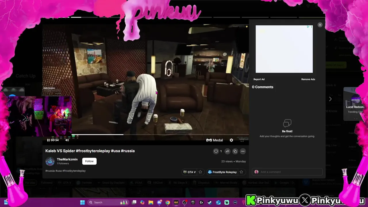Click Remove Ads link
The image size is (368, 207).
308,79
